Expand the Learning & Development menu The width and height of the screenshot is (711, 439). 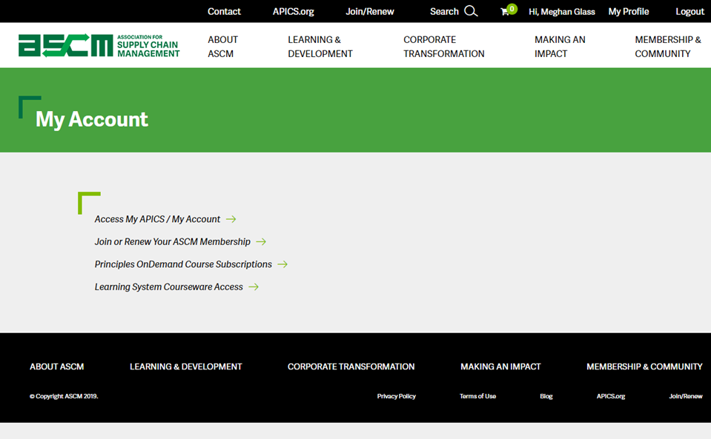click(x=320, y=46)
